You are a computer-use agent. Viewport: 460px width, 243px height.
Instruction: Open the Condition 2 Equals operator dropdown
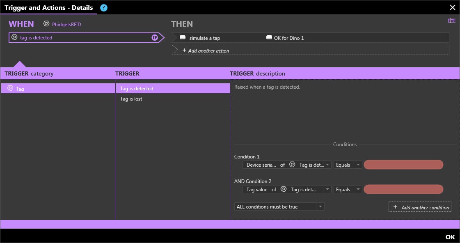tap(358, 190)
